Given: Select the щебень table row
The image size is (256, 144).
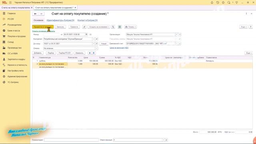Looking at the screenshot, I should pyautogui.click(x=142, y=61).
